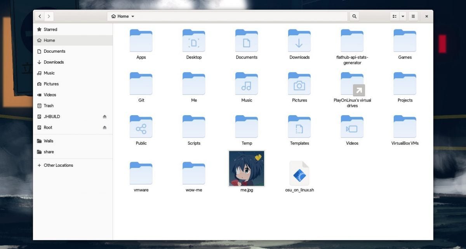Image resolution: width=466 pixels, height=249 pixels.
Task: Select the flathub-api-stats-generator folder
Action: pos(352,47)
